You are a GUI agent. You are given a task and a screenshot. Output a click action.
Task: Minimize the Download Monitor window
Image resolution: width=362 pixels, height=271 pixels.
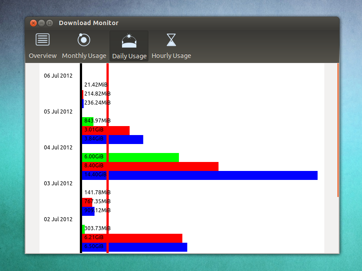pos(42,23)
